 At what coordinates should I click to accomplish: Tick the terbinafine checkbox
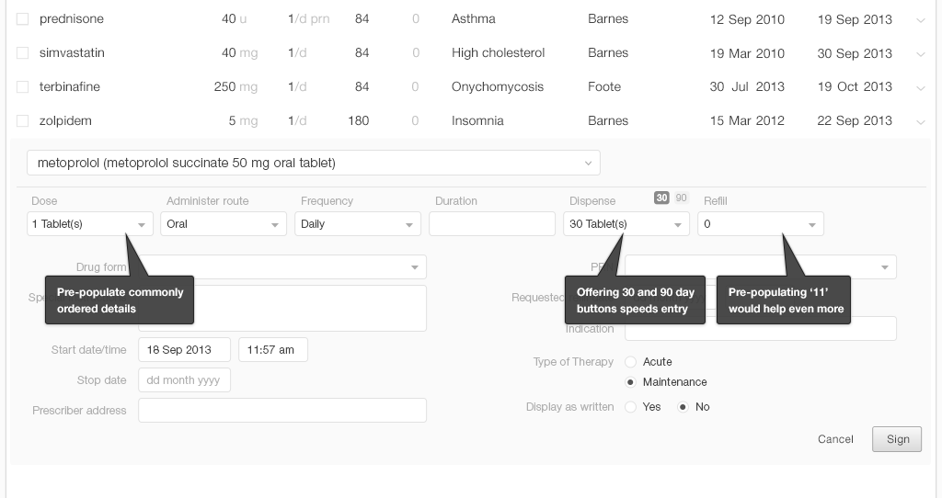click(23, 87)
